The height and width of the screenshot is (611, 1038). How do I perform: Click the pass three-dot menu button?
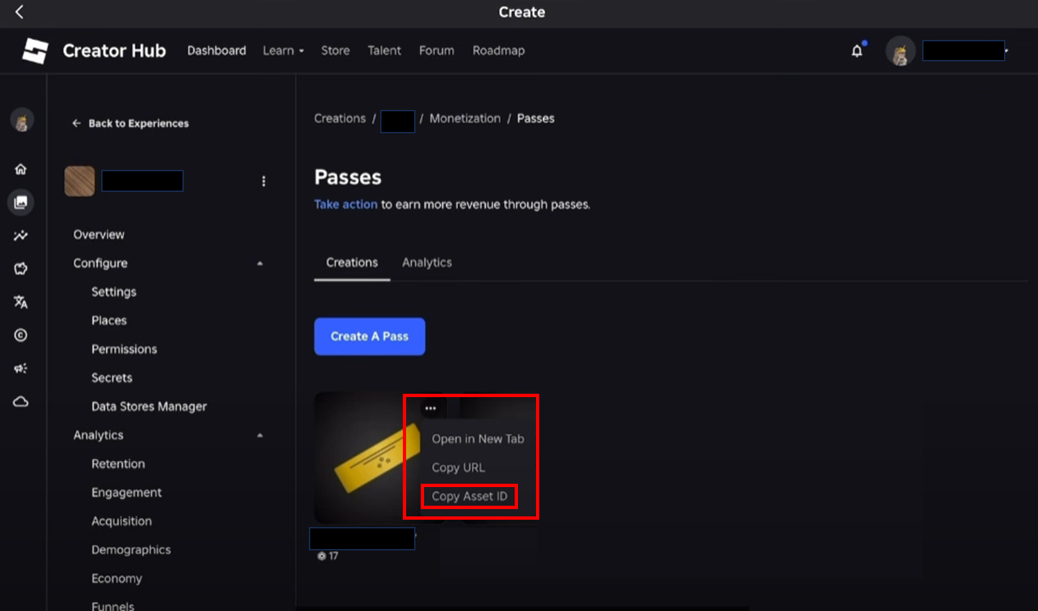pos(431,408)
